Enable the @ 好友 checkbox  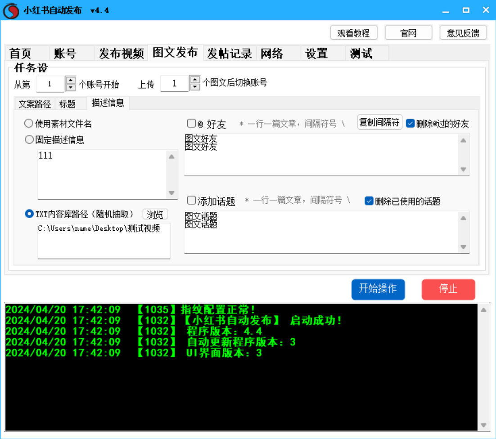pos(191,123)
